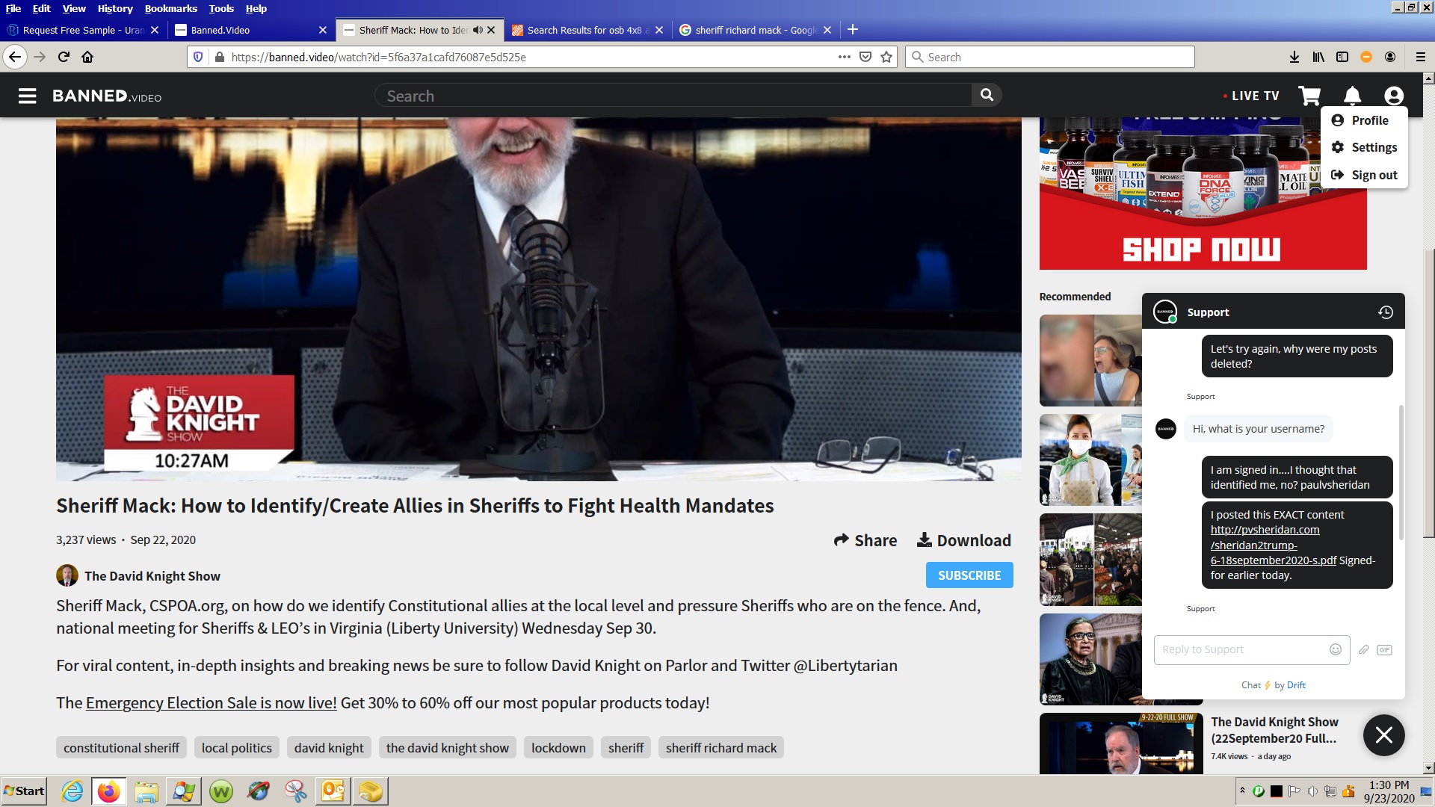Select Settings from account menu
This screenshot has height=807, width=1435.
coord(1365,147)
